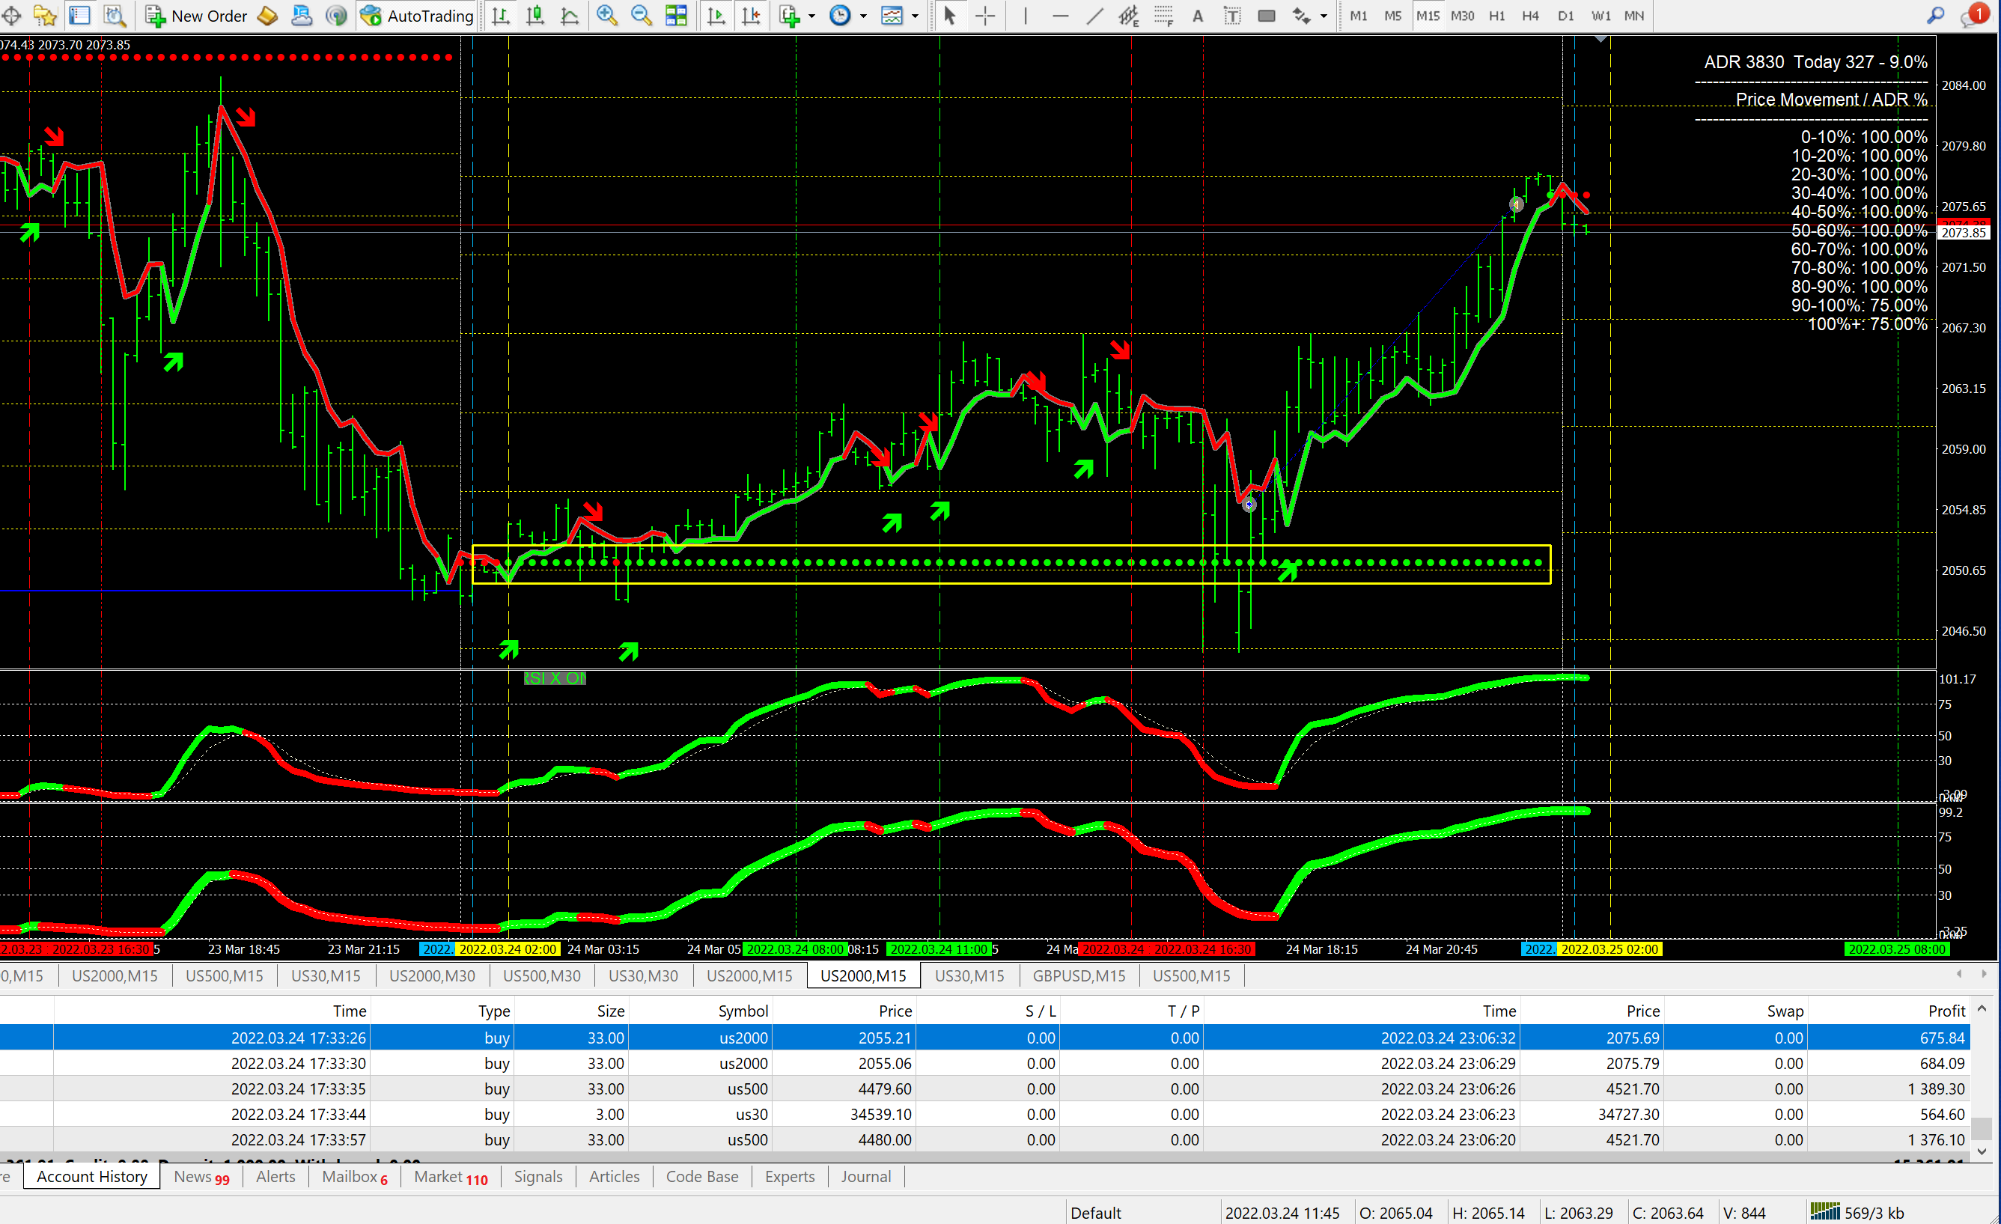
Task: Expand the templates dropdown arrow
Action: [x=916, y=16]
